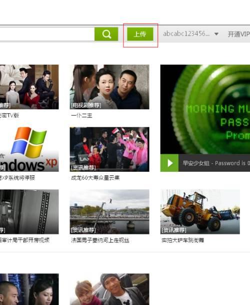The height and width of the screenshot is (305, 250).
Task: Open the 一仆二主 TV drama thumbnail
Action: (109, 87)
